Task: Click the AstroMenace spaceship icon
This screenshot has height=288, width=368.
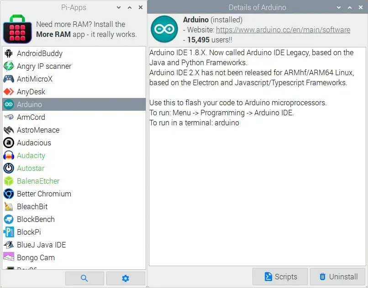Action: tap(9, 130)
